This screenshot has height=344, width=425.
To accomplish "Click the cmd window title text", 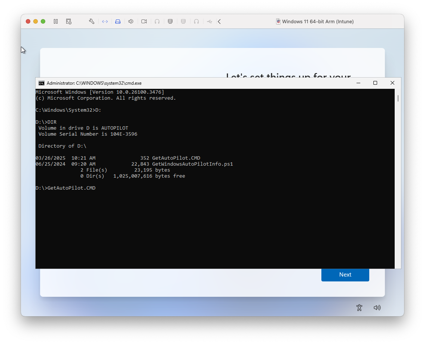I will click(x=94, y=83).
